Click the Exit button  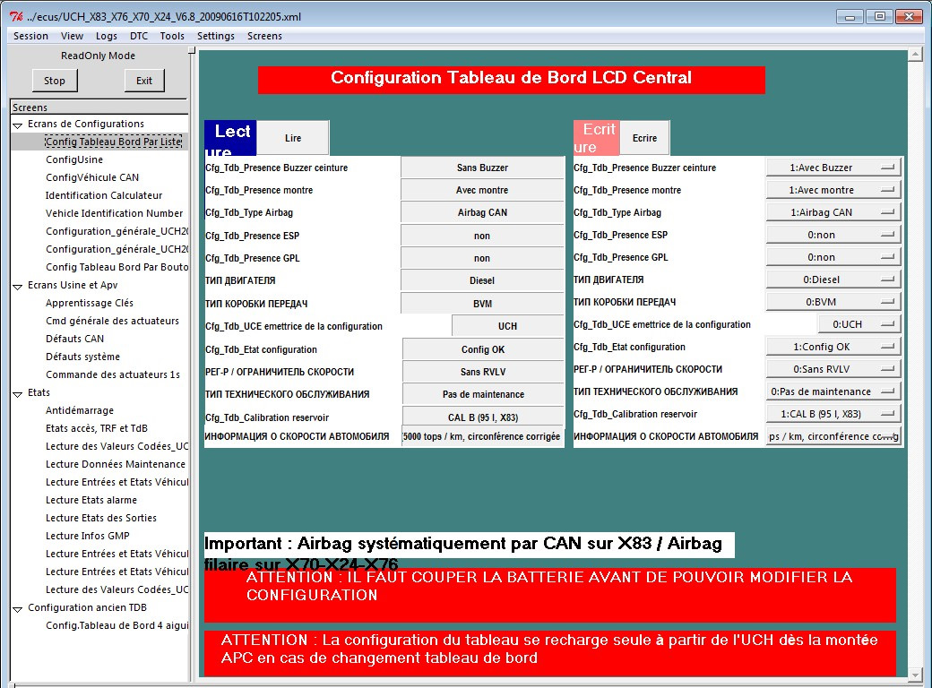pyautogui.click(x=144, y=81)
